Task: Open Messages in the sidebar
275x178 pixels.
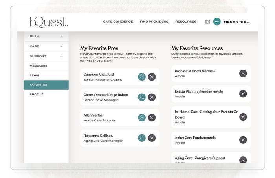Action: point(38,66)
